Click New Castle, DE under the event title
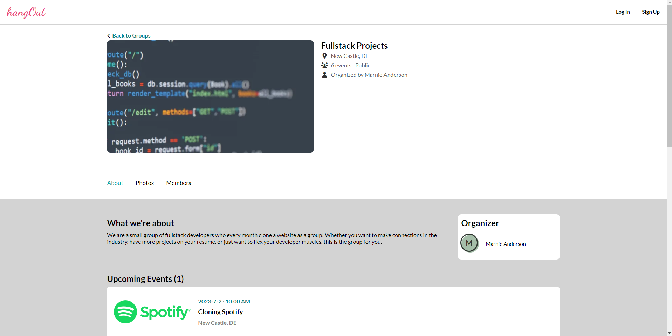The image size is (672, 336). 217,323
